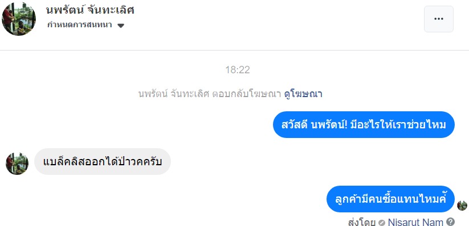The width and height of the screenshot is (469, 226).
Task: Select the blue greeting message สวัสดี นพรัตน์!
Action: coord(364,124)
